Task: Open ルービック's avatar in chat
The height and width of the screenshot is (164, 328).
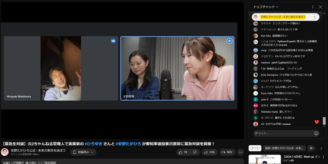Action: 256,87
